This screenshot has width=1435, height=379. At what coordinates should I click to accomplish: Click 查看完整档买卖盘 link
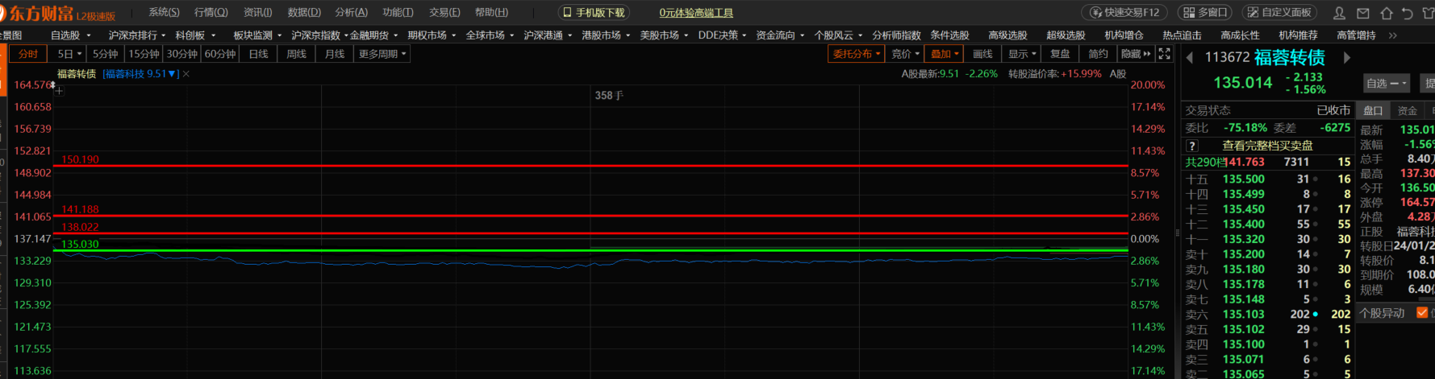click(x=1267, y=146)
